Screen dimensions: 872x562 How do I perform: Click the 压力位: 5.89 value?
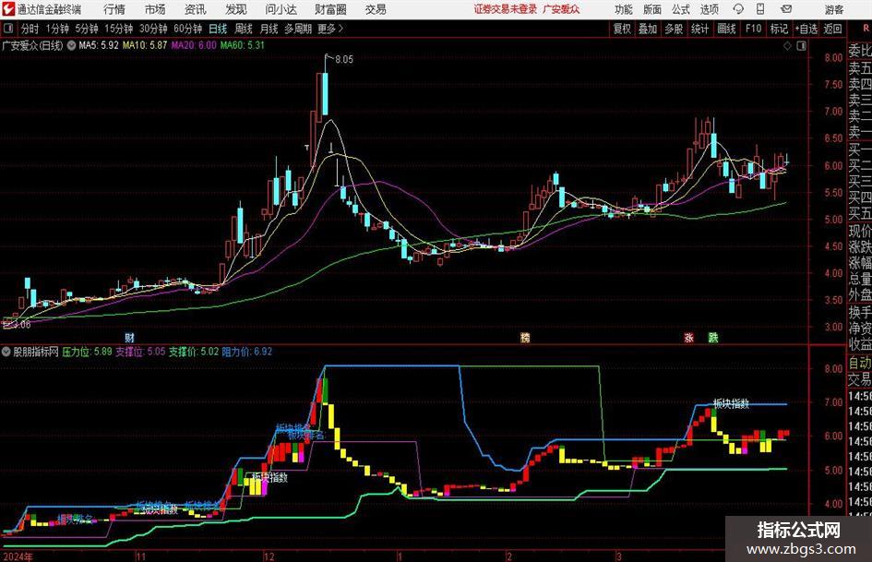tap(87, 352)
